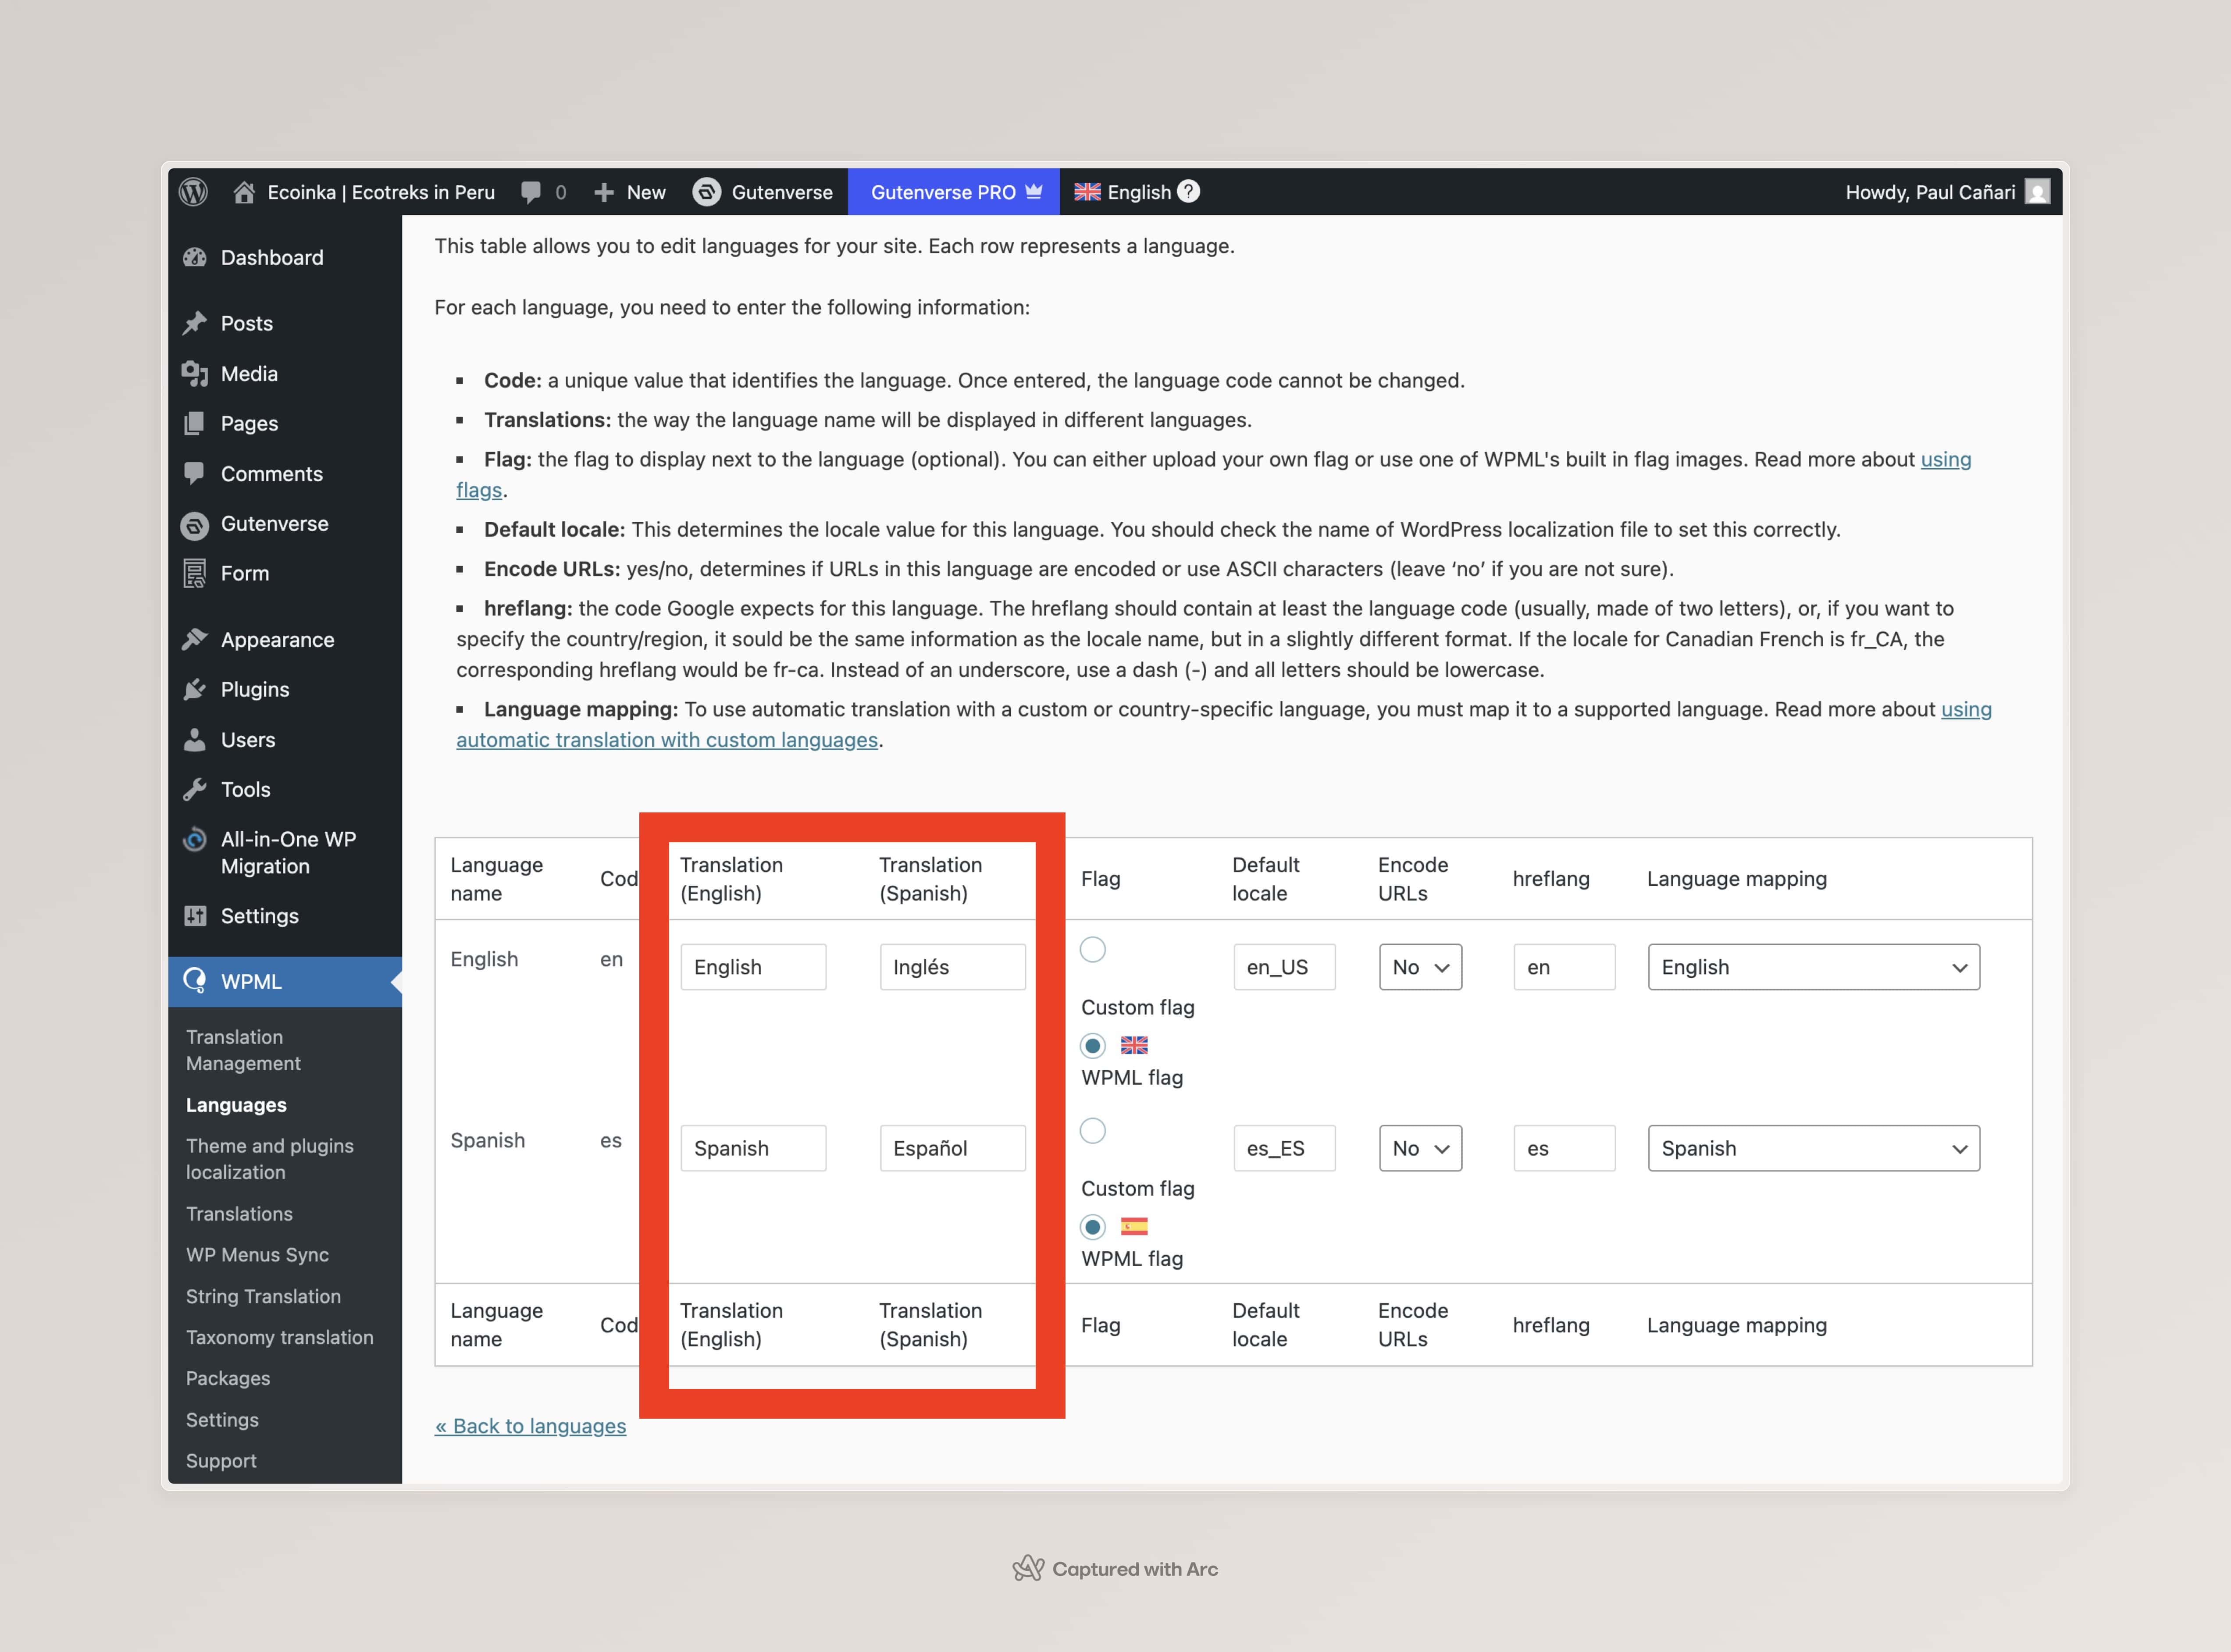Viewport: 2231px width, 1652px height.
Task: Click the plus icon next to New
Action: tap(604, 192)
